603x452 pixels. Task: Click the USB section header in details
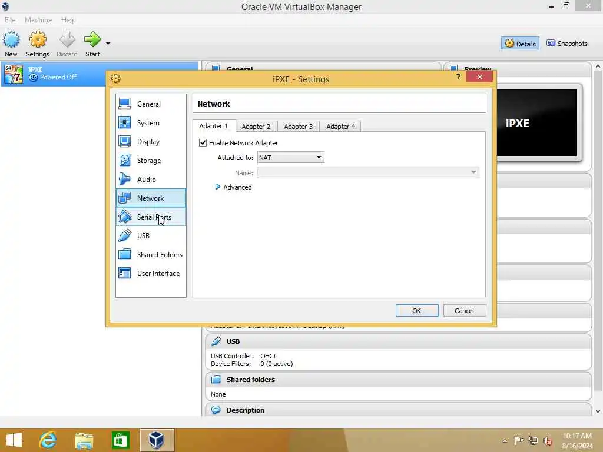pyautogui.click(x=398, y=341)
